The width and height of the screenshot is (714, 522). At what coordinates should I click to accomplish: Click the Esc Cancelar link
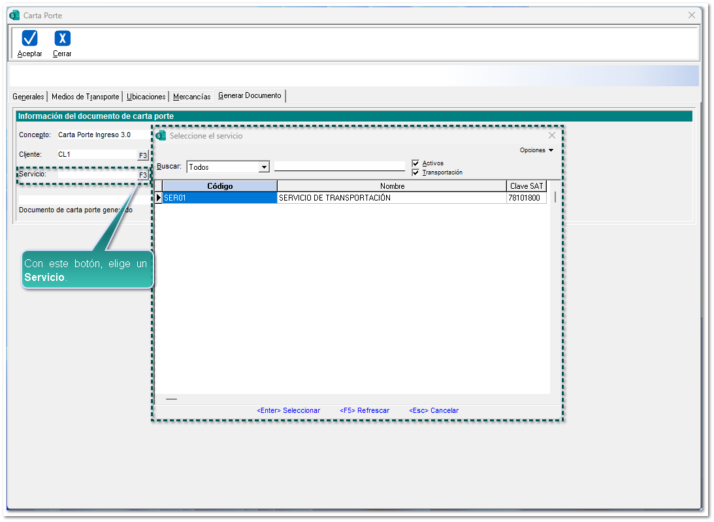[x=434, y=411]
